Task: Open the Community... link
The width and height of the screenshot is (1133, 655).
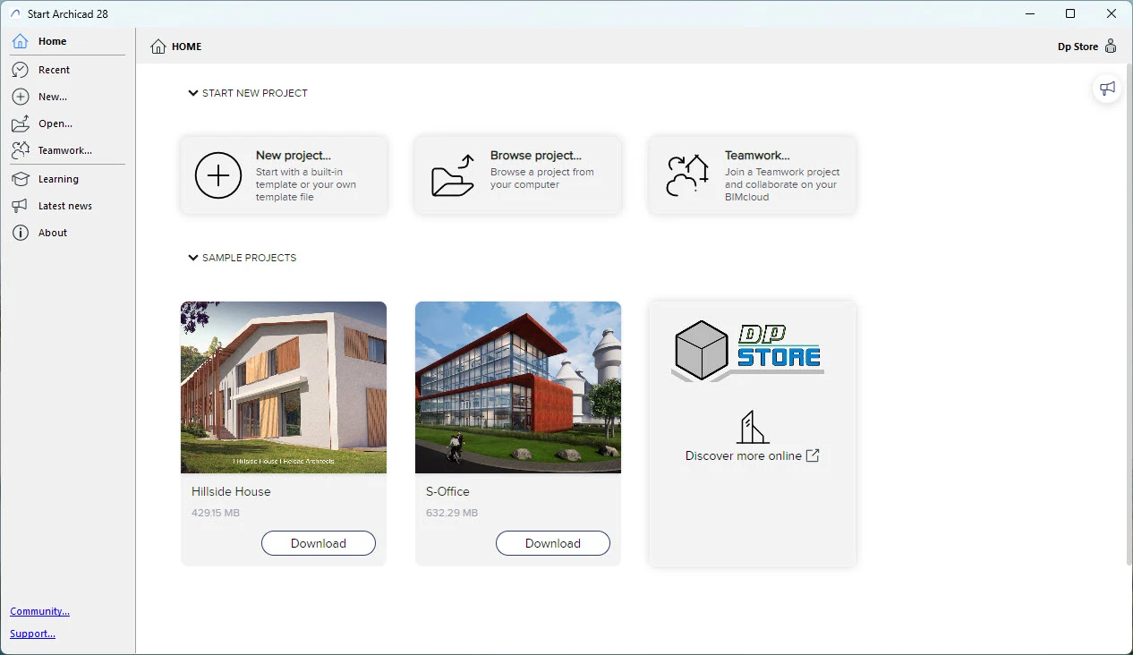Action: [x=39, y=611]
